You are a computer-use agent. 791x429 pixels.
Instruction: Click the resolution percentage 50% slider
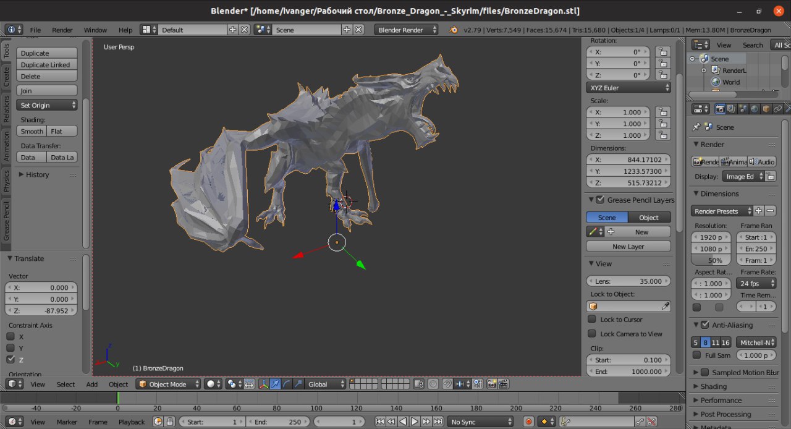711,260
